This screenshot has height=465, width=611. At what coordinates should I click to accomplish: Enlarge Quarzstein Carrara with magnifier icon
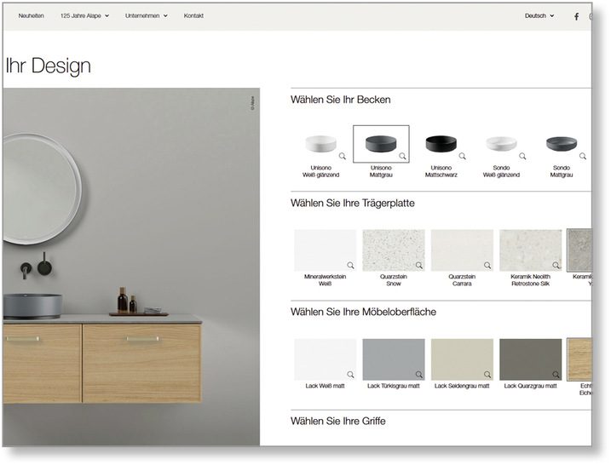point(487,266)
